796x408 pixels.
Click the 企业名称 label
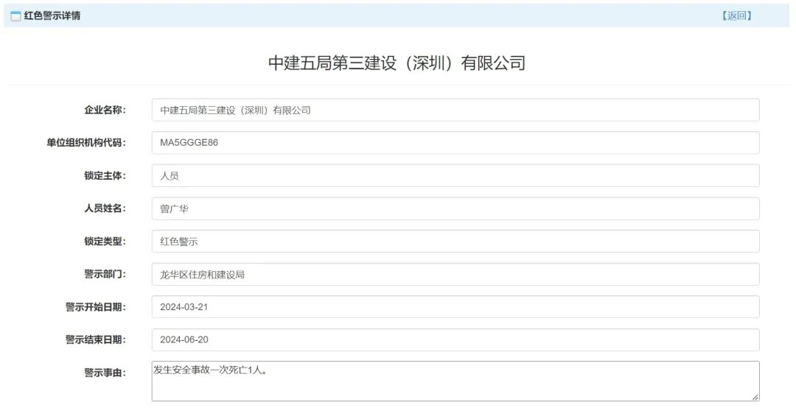pyautogui.click(x=105, y=110)
